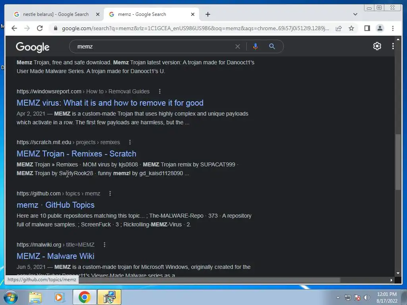
Task: Open Action Center flag icon
Action: pos(357,297)
